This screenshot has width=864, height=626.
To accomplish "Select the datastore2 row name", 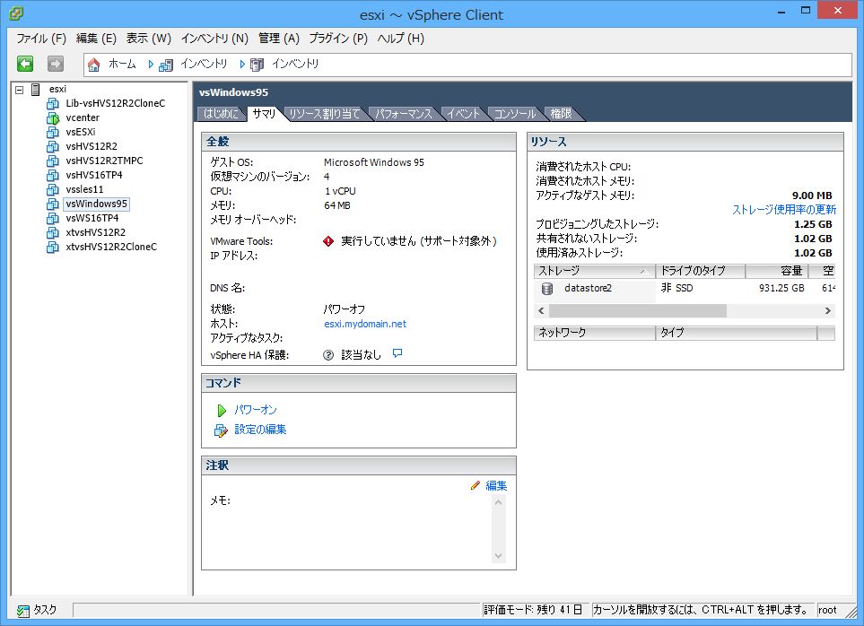I will click(588, 288).
